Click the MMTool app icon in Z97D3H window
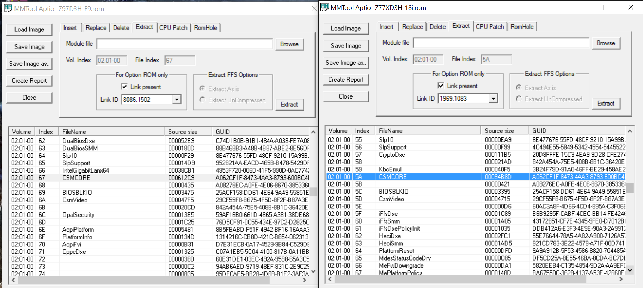This screenshot has height=288, width=643. click(8, 8)
